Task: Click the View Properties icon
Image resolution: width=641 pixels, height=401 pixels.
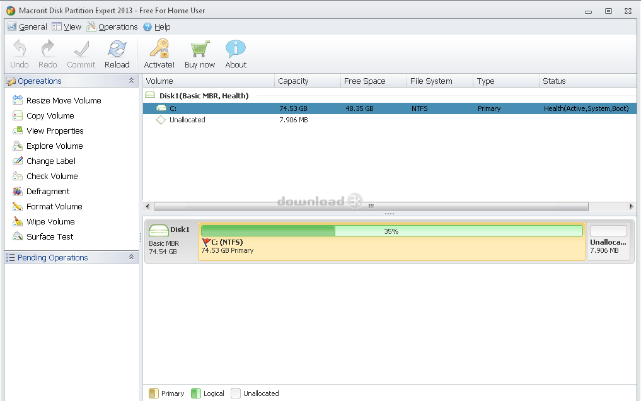Action: (x=18, y=131)
